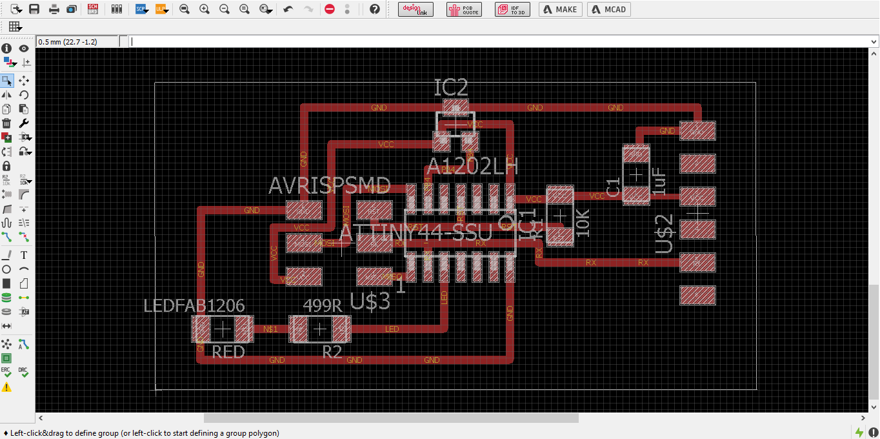Screen dimensions: 880x439
Task: Click the MCAD button
Action: (x=609, y=9)
